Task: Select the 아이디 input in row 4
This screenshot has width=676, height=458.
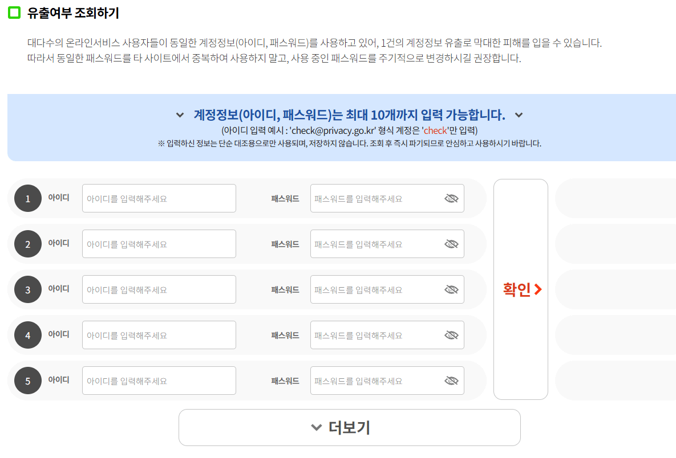Action: coord(159,336)
